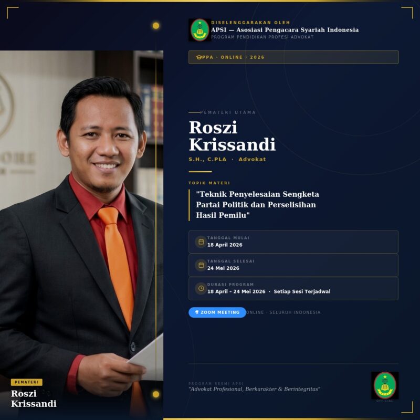This screenshot has height=420, width=420.
Task: Click the Online Seluruh Indonesia label
Action: point(283,312)
